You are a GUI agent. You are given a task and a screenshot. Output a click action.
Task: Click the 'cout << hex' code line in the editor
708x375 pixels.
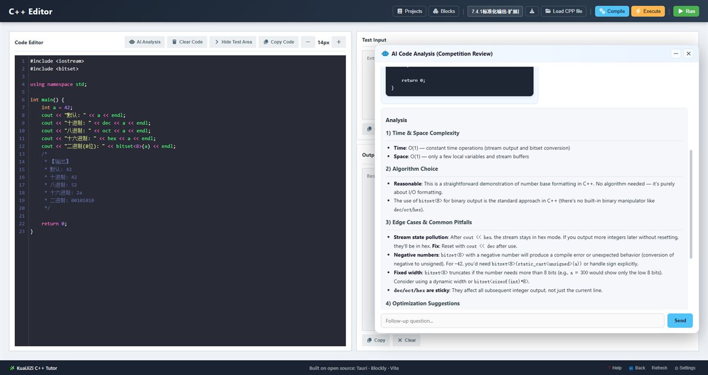coord(99,138)
